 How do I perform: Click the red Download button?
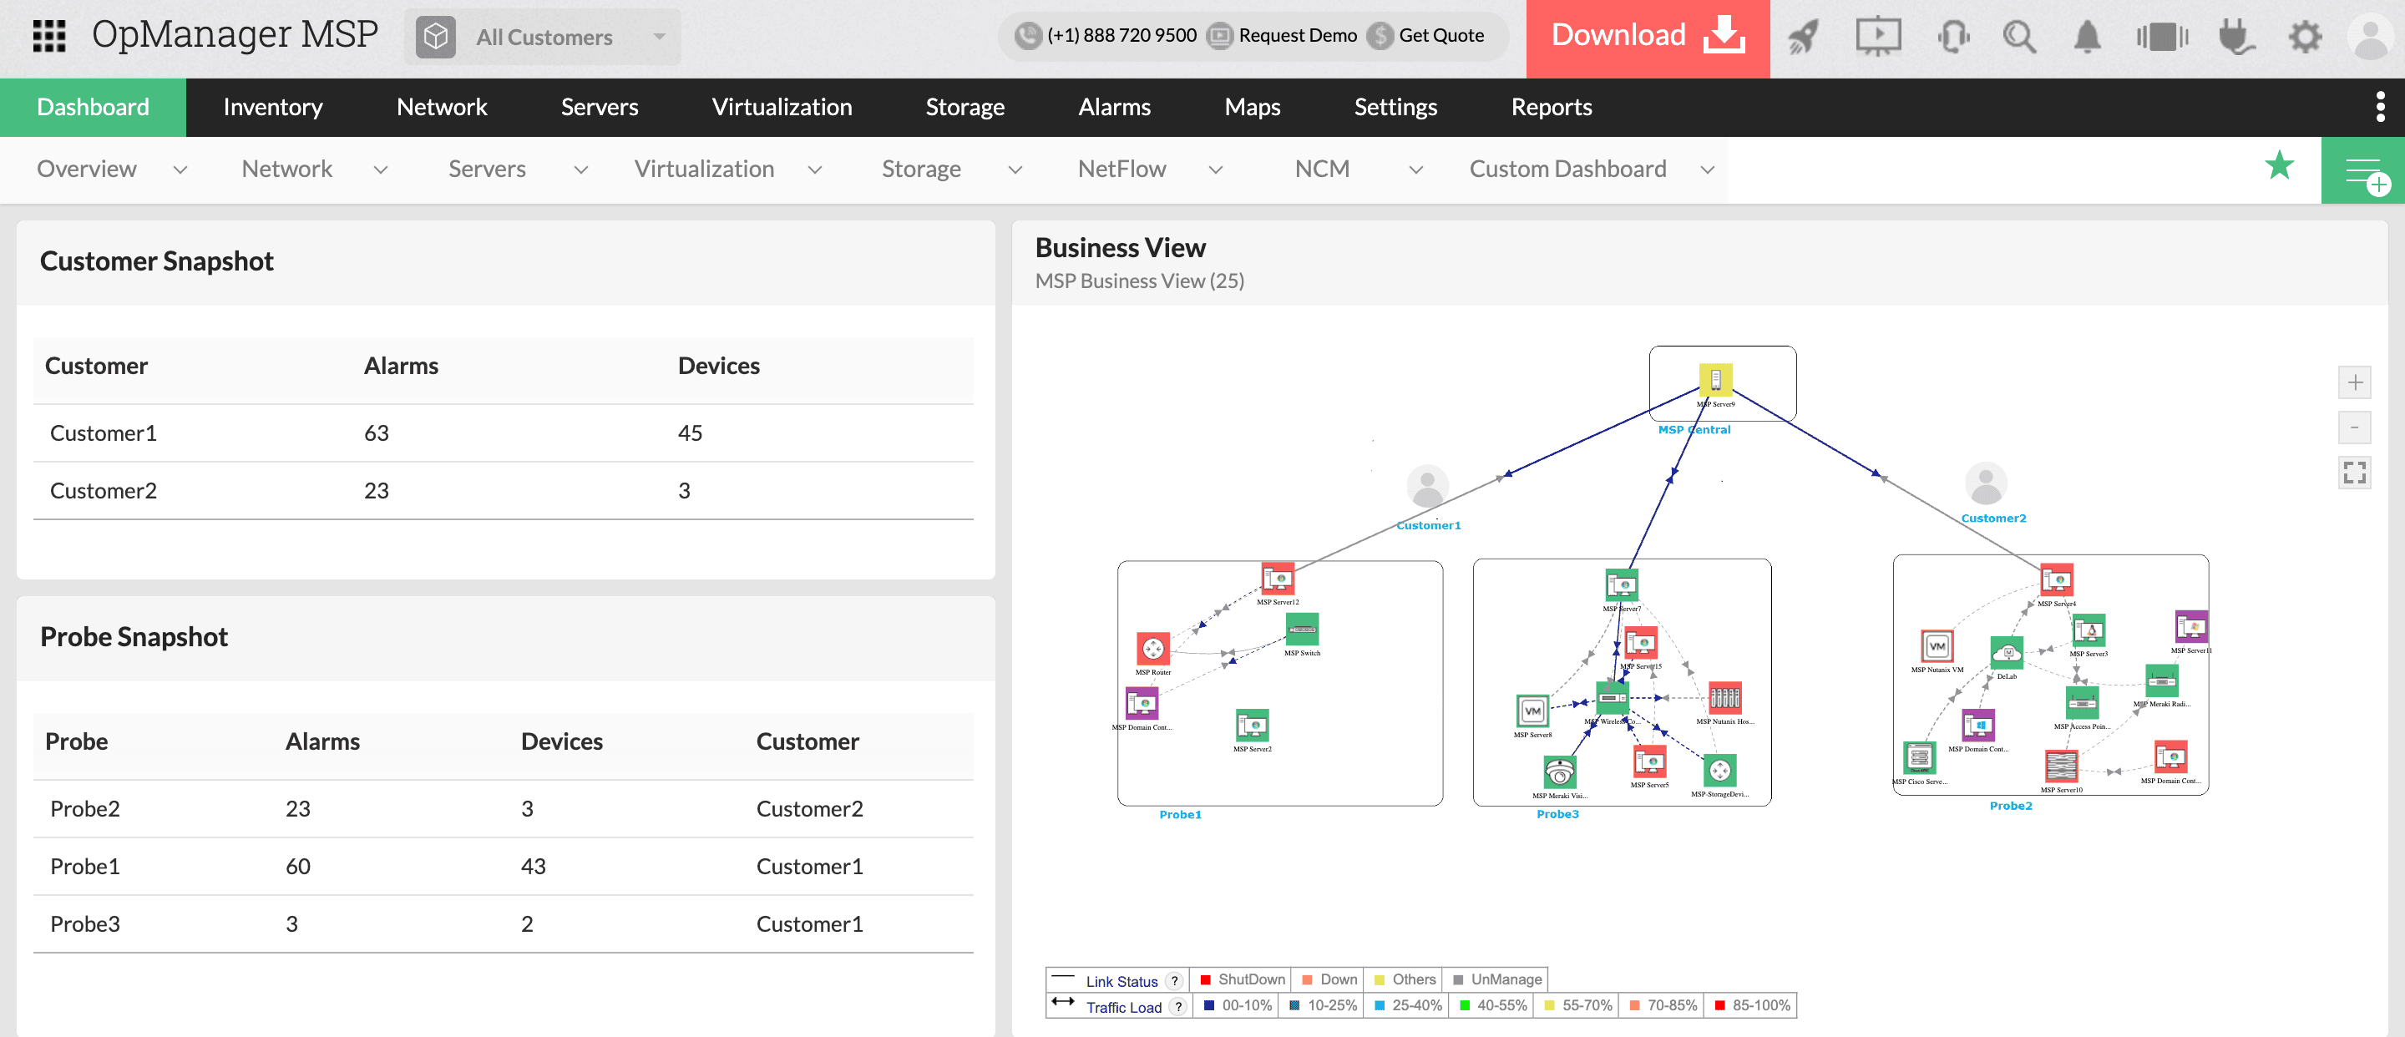pos(1647,38)
